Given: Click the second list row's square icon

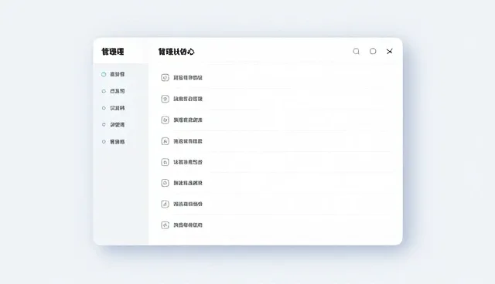Looking at the screenshot, I should pos(165,99).
